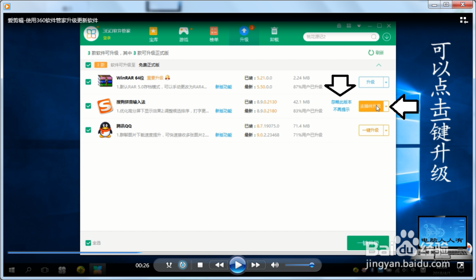Click the pinwheel fan icon on the taskbar
This screenshot has width=476, height=280.
(x=62, y=270)
